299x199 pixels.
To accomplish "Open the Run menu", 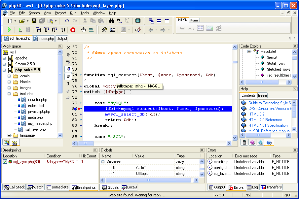I will coord(73,13).
